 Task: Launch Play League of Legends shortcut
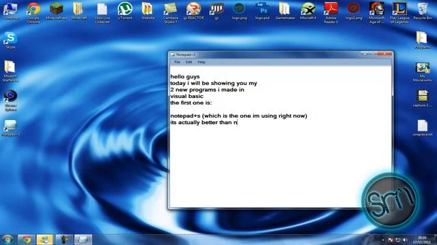[399, 12]
